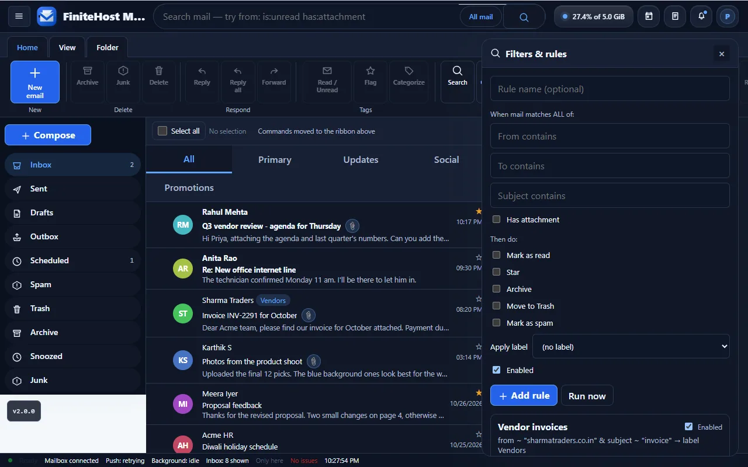Click the Flag ribbon button
The image size is (748, 467).
pos(370,82)
